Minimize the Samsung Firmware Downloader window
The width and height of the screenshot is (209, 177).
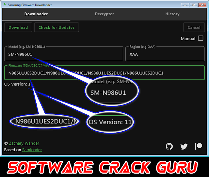pos(185,5)
